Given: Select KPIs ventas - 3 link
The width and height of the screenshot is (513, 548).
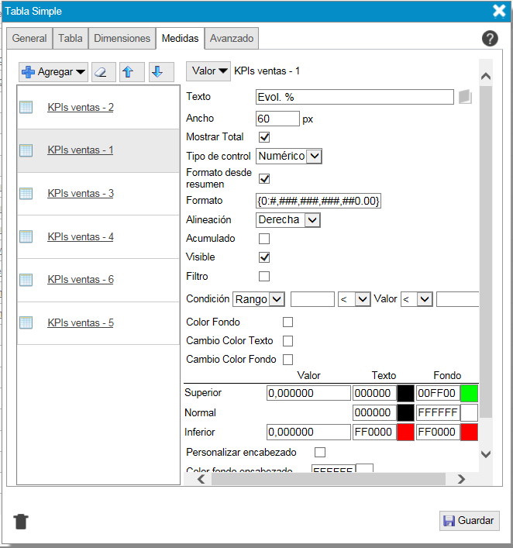Looking at the screenshot, I should 81,194.
